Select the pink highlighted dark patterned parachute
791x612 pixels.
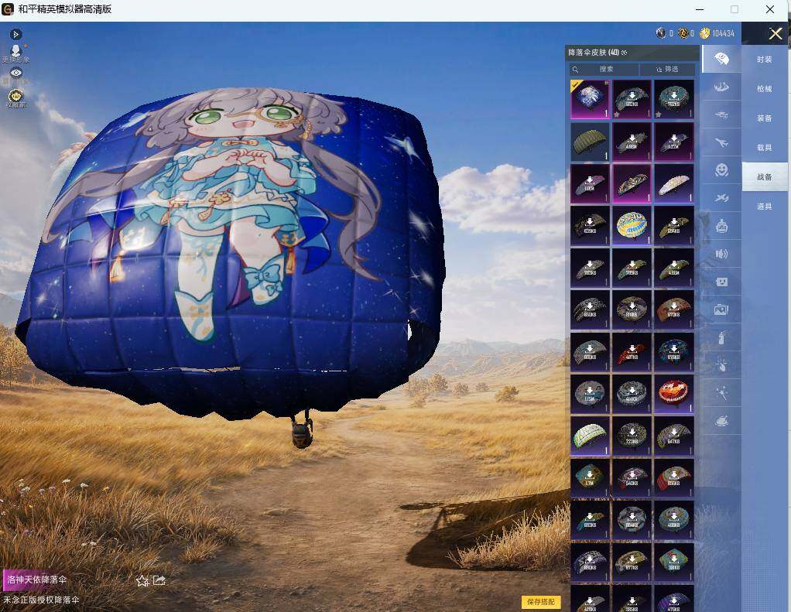pyautogui.click(x=632, y=183)
